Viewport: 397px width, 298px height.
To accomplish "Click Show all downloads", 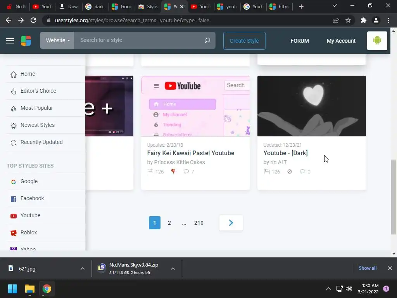I will point(368,268).
